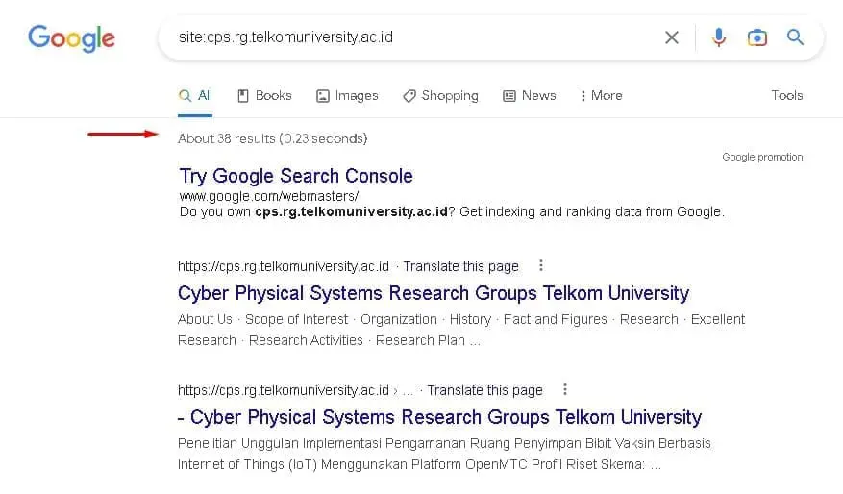Open the Shopping results tab
This screenshot has width=843, height=494.
pos(440,96)
